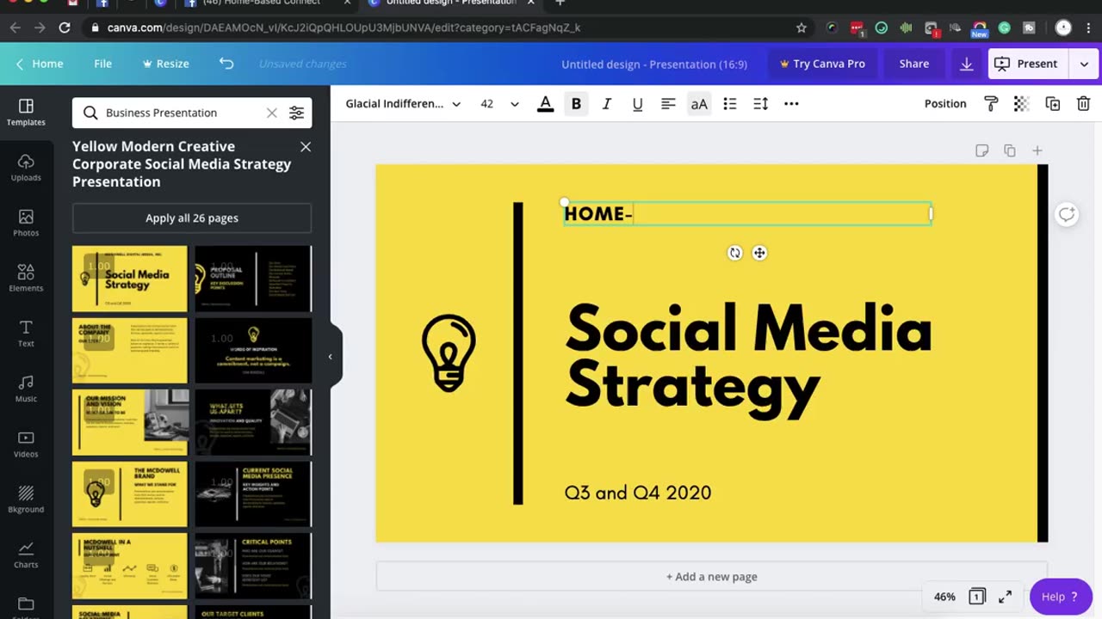The image size is (1102, 619).
Task: Toggle bold formatting
Action: pos(576,104)
